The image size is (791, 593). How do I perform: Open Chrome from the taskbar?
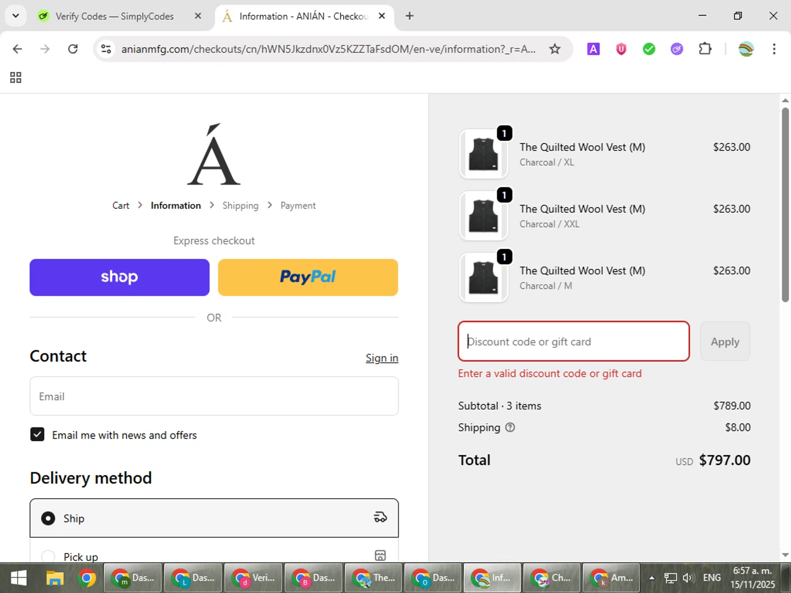tap(87, 578)
